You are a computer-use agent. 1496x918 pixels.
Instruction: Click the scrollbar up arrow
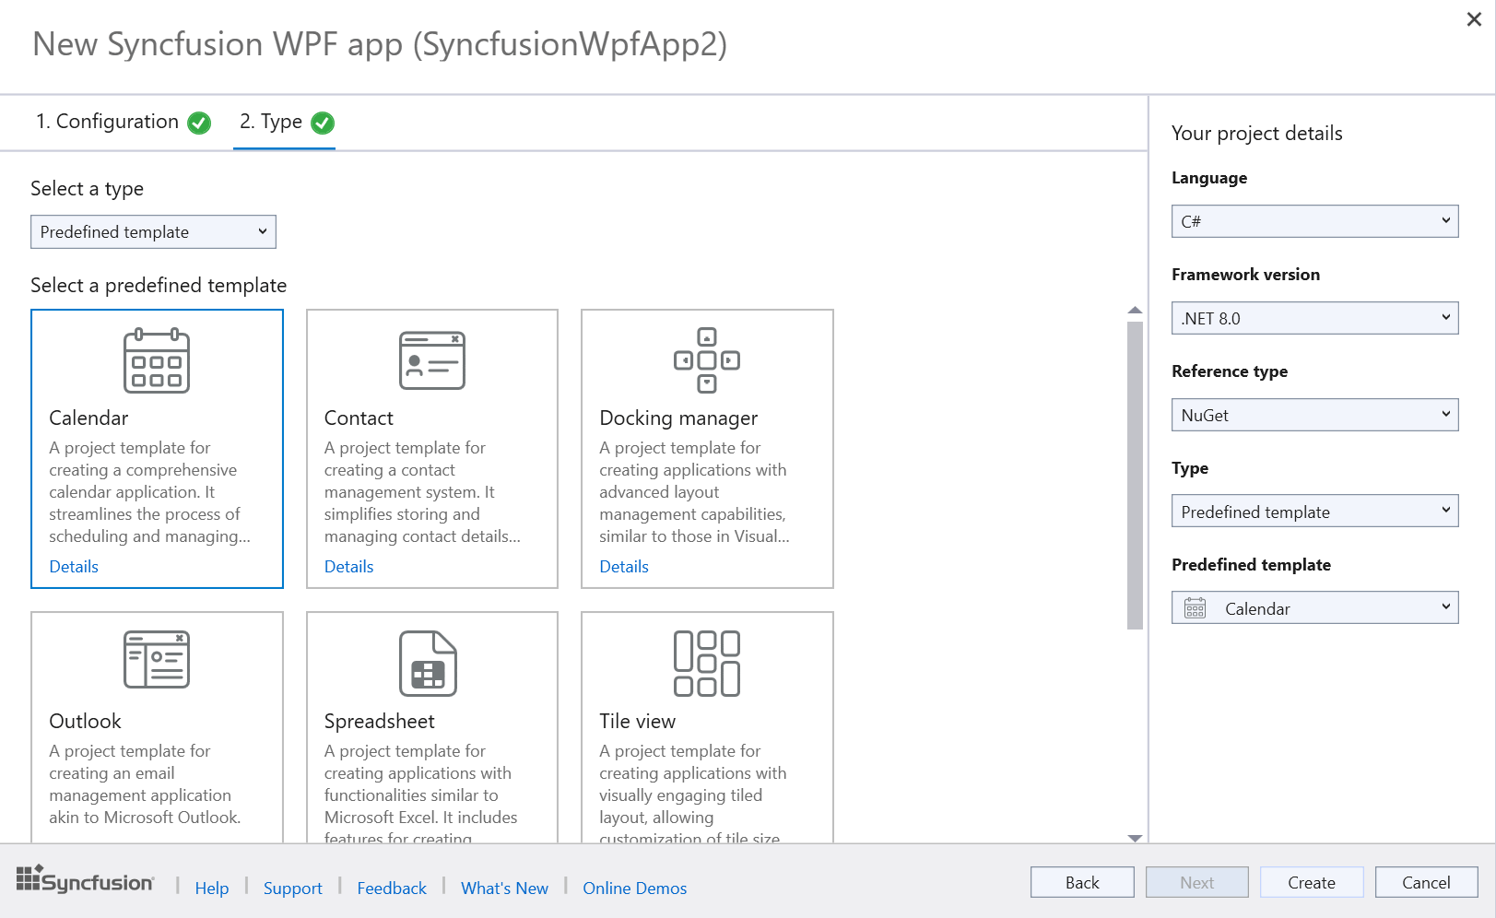(1136, 311)
